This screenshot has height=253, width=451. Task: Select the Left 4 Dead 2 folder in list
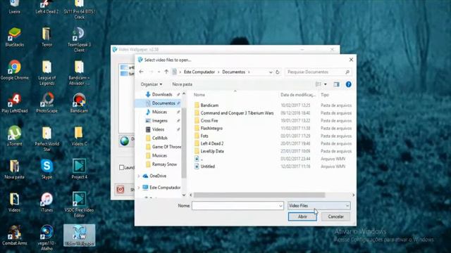tap(212, 143)
